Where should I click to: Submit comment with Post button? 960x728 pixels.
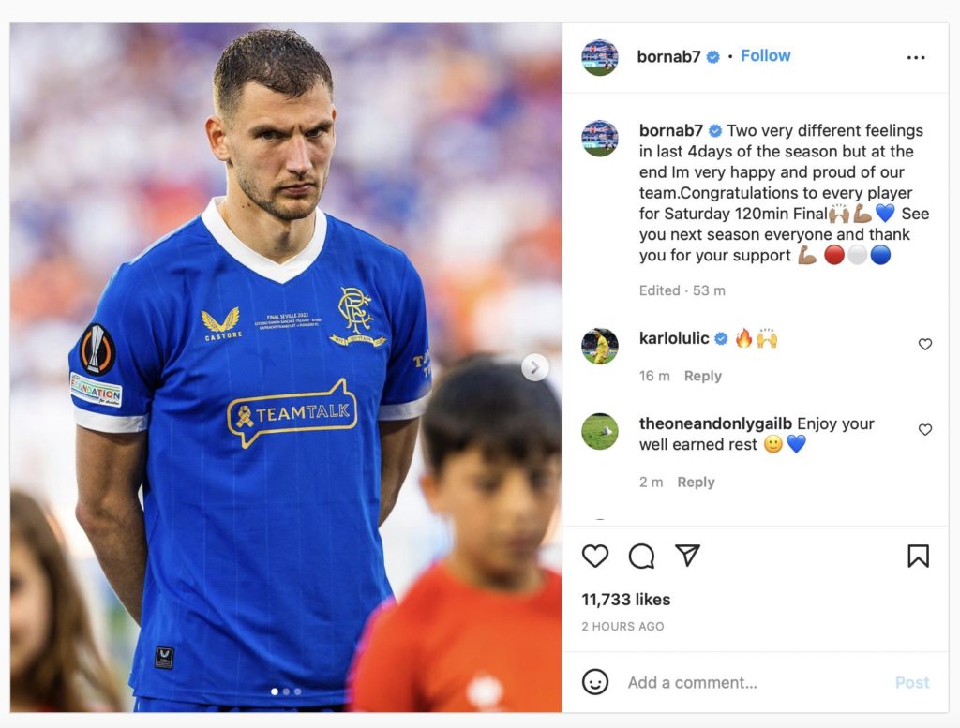(911, 682)
